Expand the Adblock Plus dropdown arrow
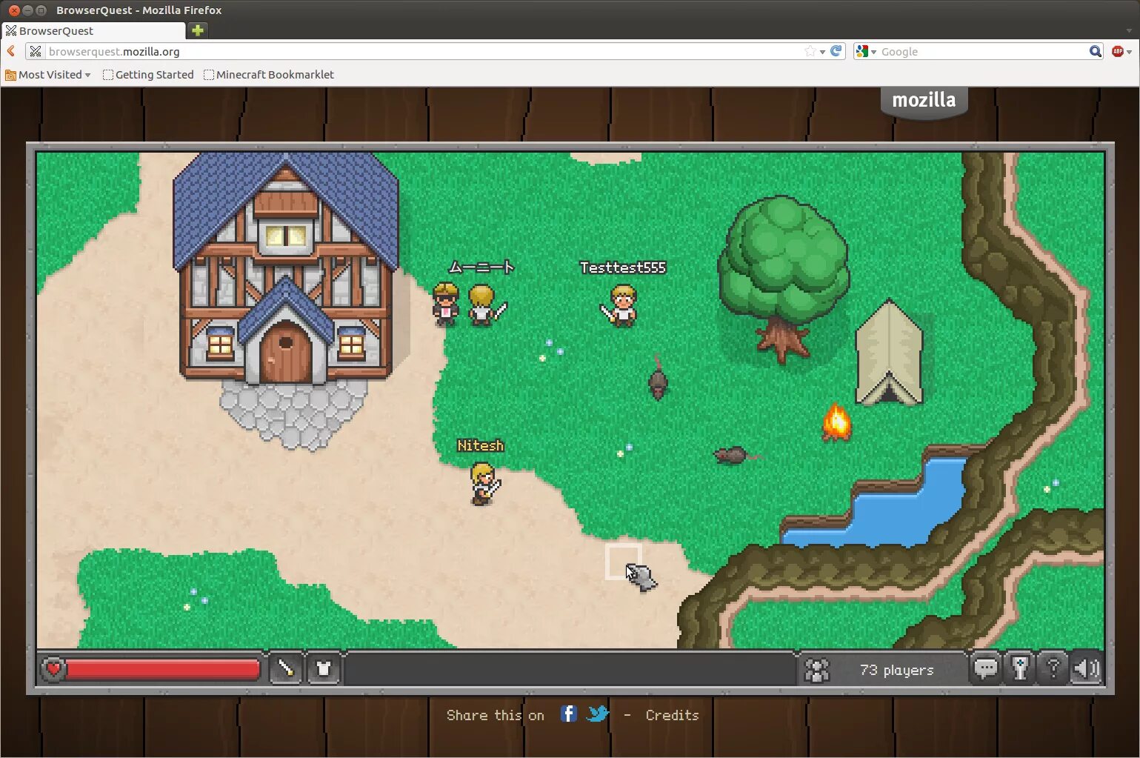 [x=1129, y=52]
